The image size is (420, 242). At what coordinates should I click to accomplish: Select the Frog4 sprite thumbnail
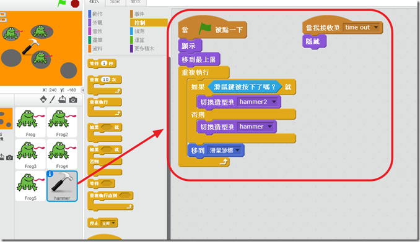click(62, 154)
